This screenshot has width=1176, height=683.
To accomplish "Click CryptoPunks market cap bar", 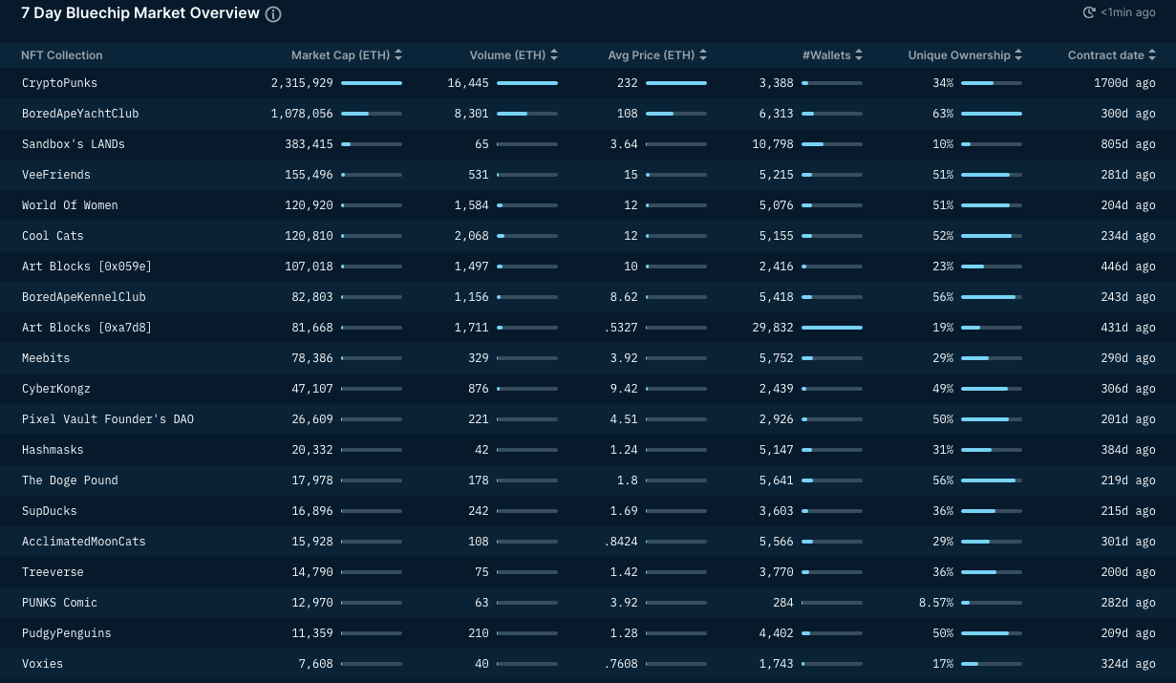I will click(372, 83).
